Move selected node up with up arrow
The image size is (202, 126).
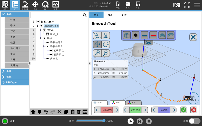(x=33, y=112)
